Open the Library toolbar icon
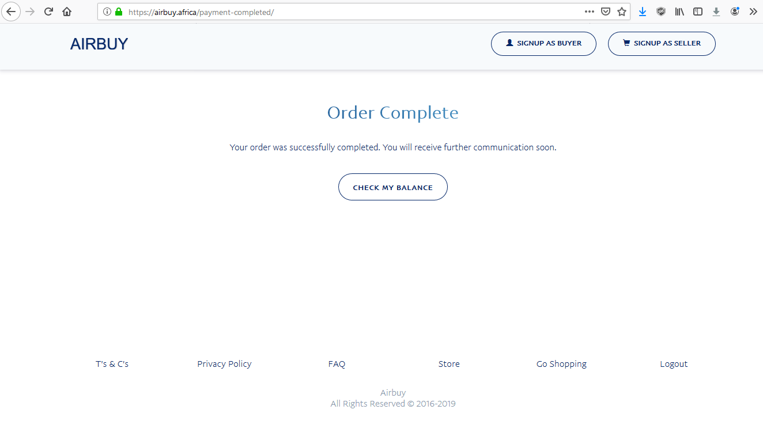 pyautogui.click(x=679, y=12)
